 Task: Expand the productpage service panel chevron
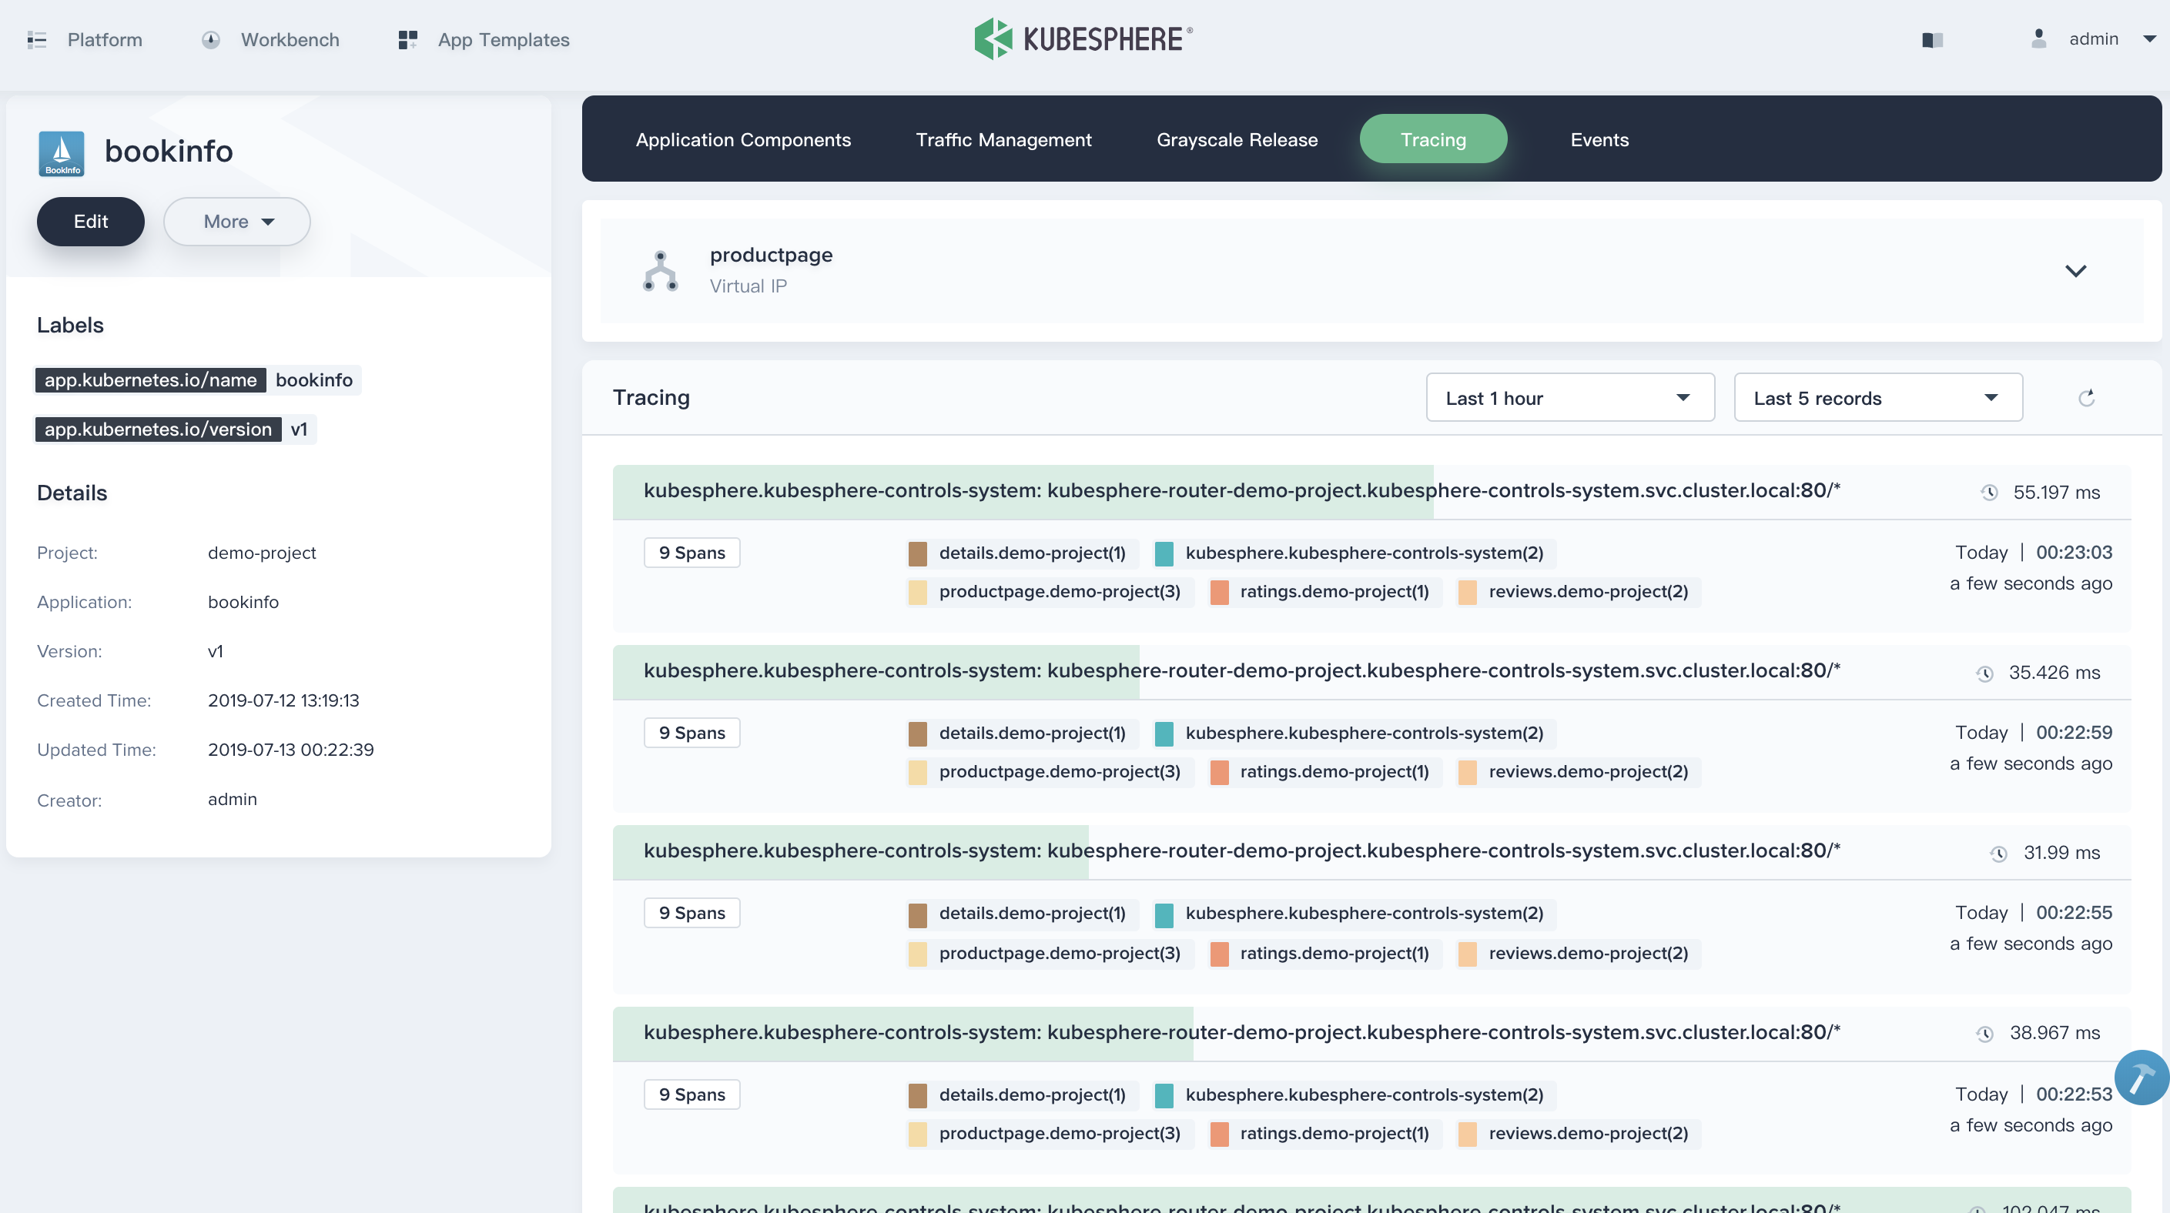(x=2075, y=271)
